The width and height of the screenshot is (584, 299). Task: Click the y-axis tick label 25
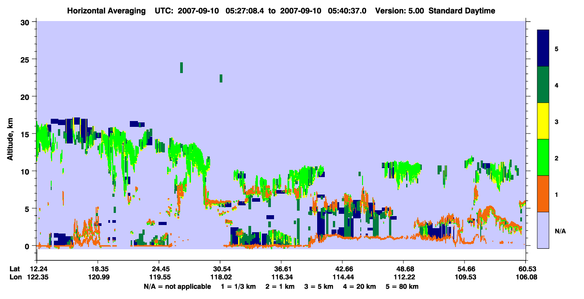pos(26,59)
